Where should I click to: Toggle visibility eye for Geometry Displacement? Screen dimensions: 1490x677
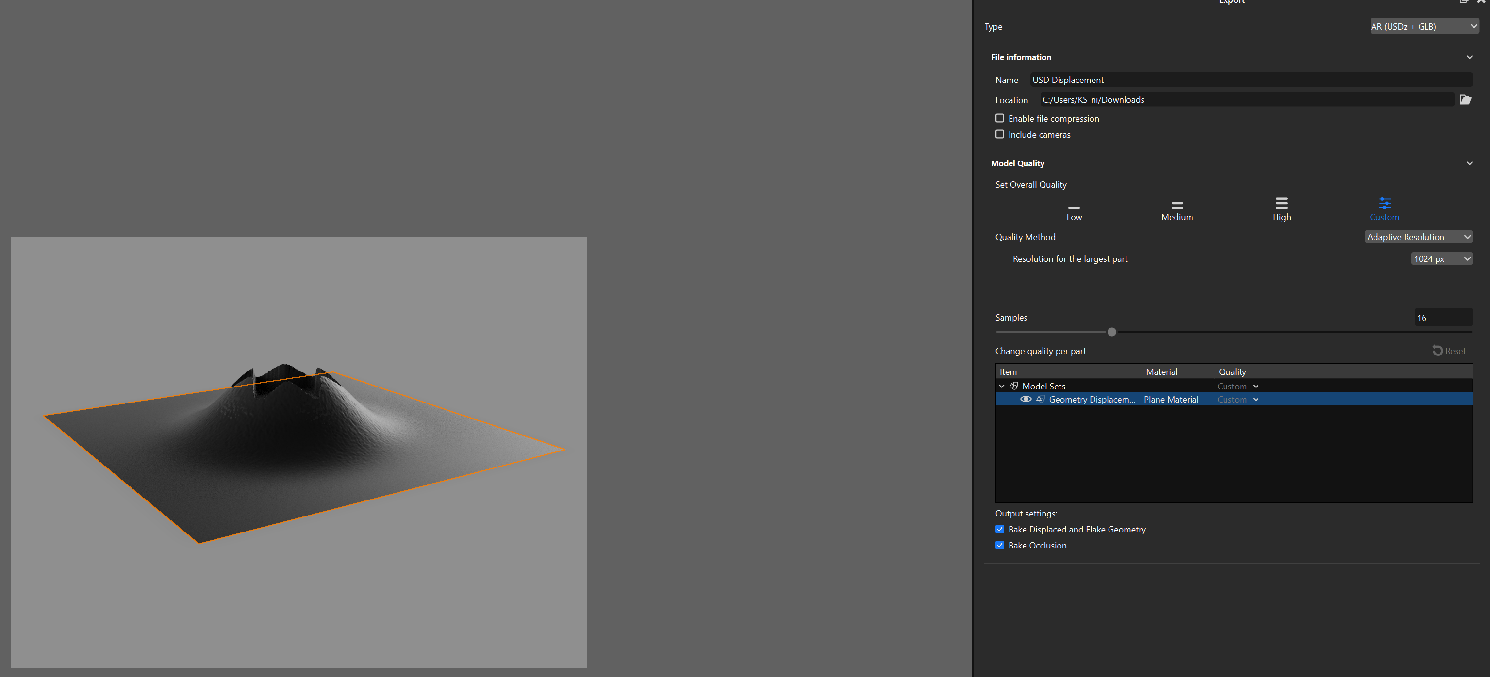point(1026,399)
